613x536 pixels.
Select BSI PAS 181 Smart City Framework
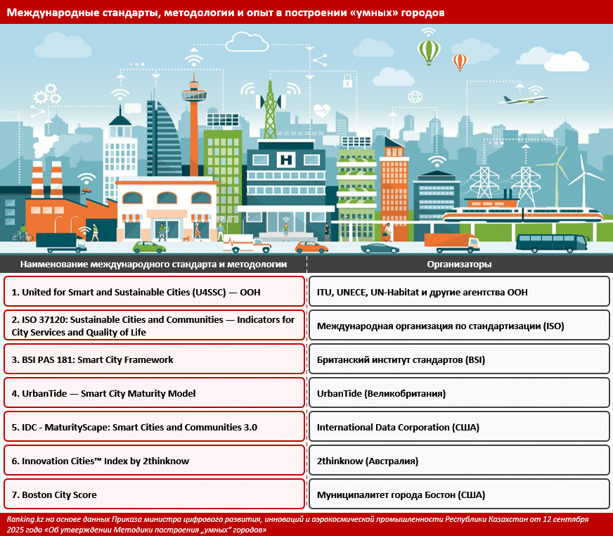pyautogui.click(x=153, y=359)
